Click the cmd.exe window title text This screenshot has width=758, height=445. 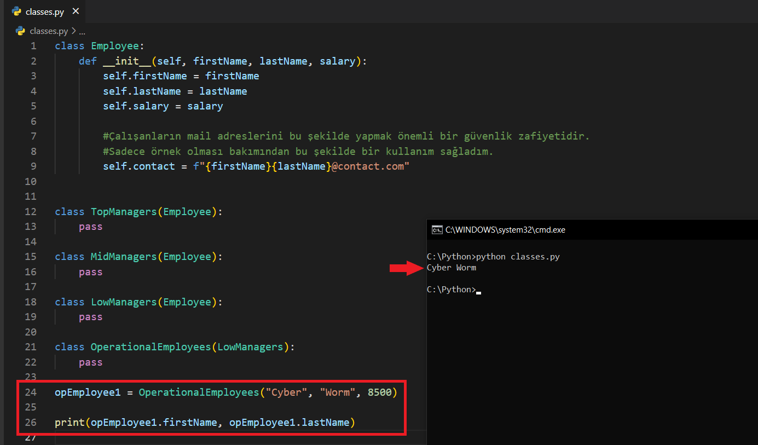click(x=505, y=230)
